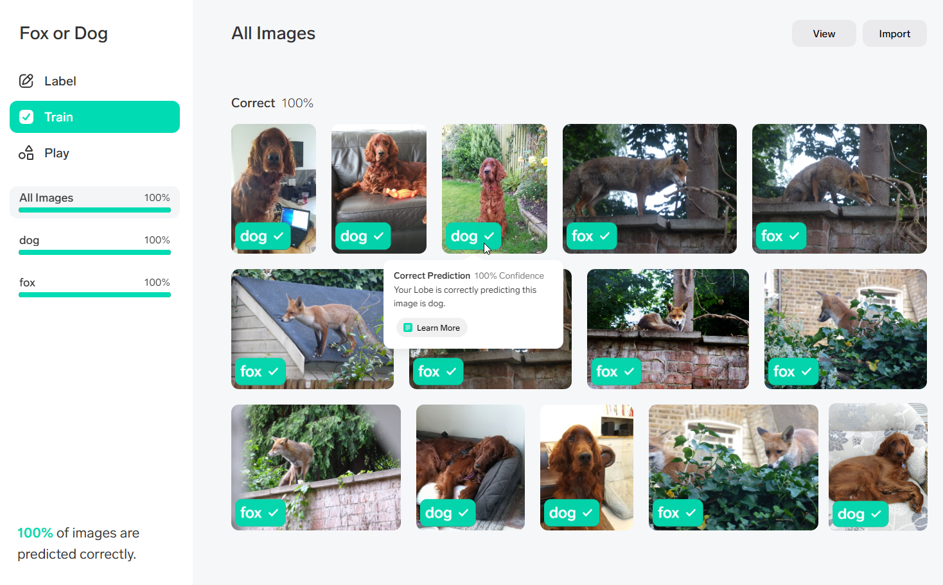This screenshot has width=943, height=585.
Task: Select the All Images filter
Action: click(94, 202)
